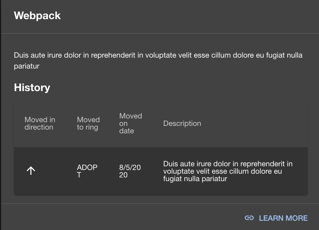The height and width of the screenshot is (230, 319).
Task: Click the History section heading
Action: coord(32,87)
